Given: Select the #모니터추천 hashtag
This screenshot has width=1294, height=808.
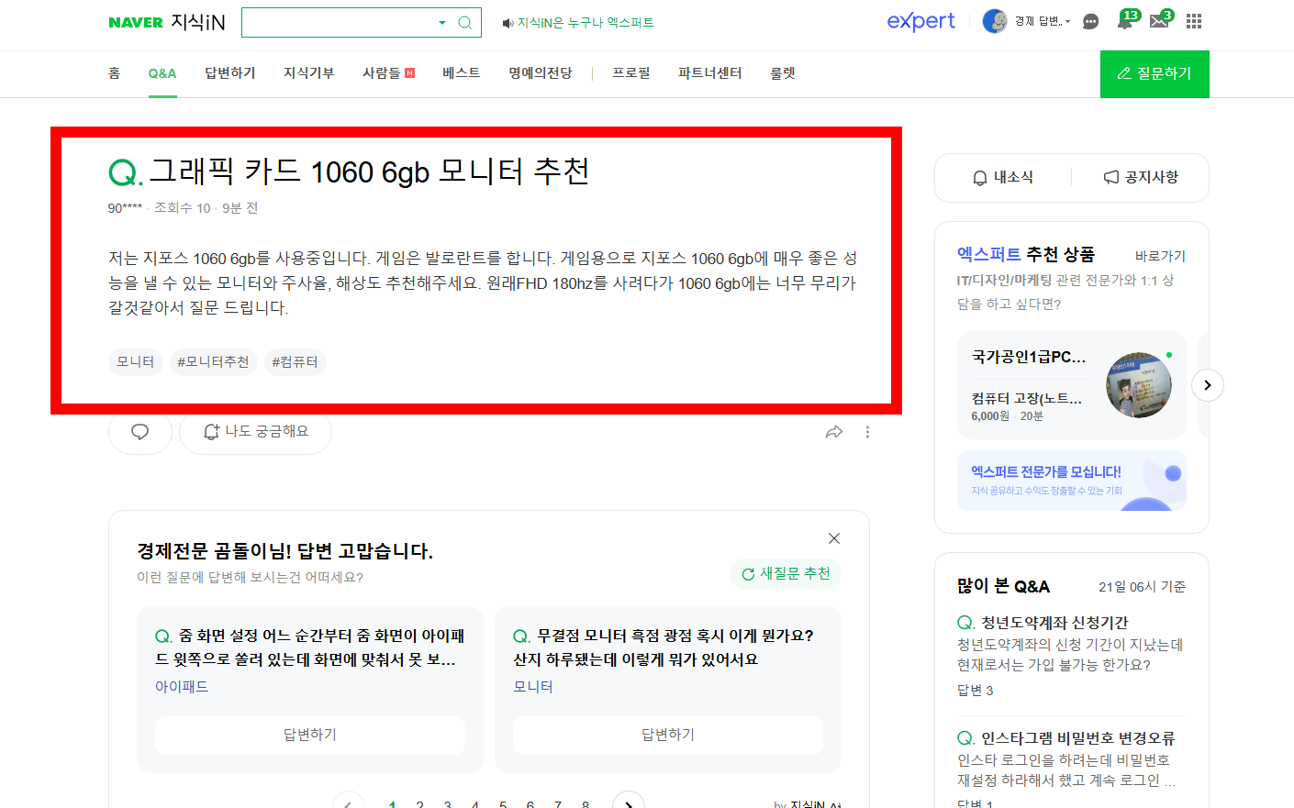Looking at the screenshot, I should (x=213, y=362).
